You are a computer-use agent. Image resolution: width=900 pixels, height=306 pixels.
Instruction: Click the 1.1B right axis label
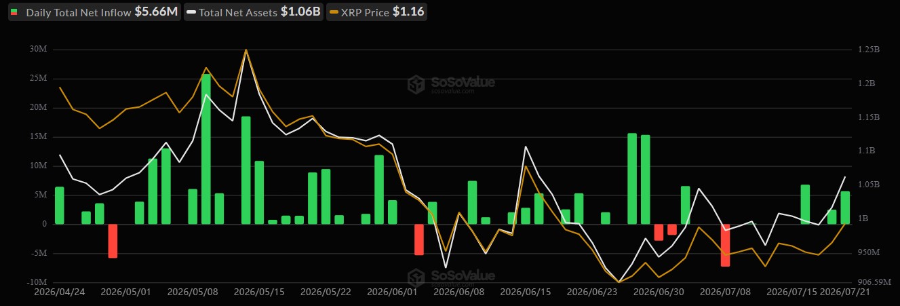(865, 151)
